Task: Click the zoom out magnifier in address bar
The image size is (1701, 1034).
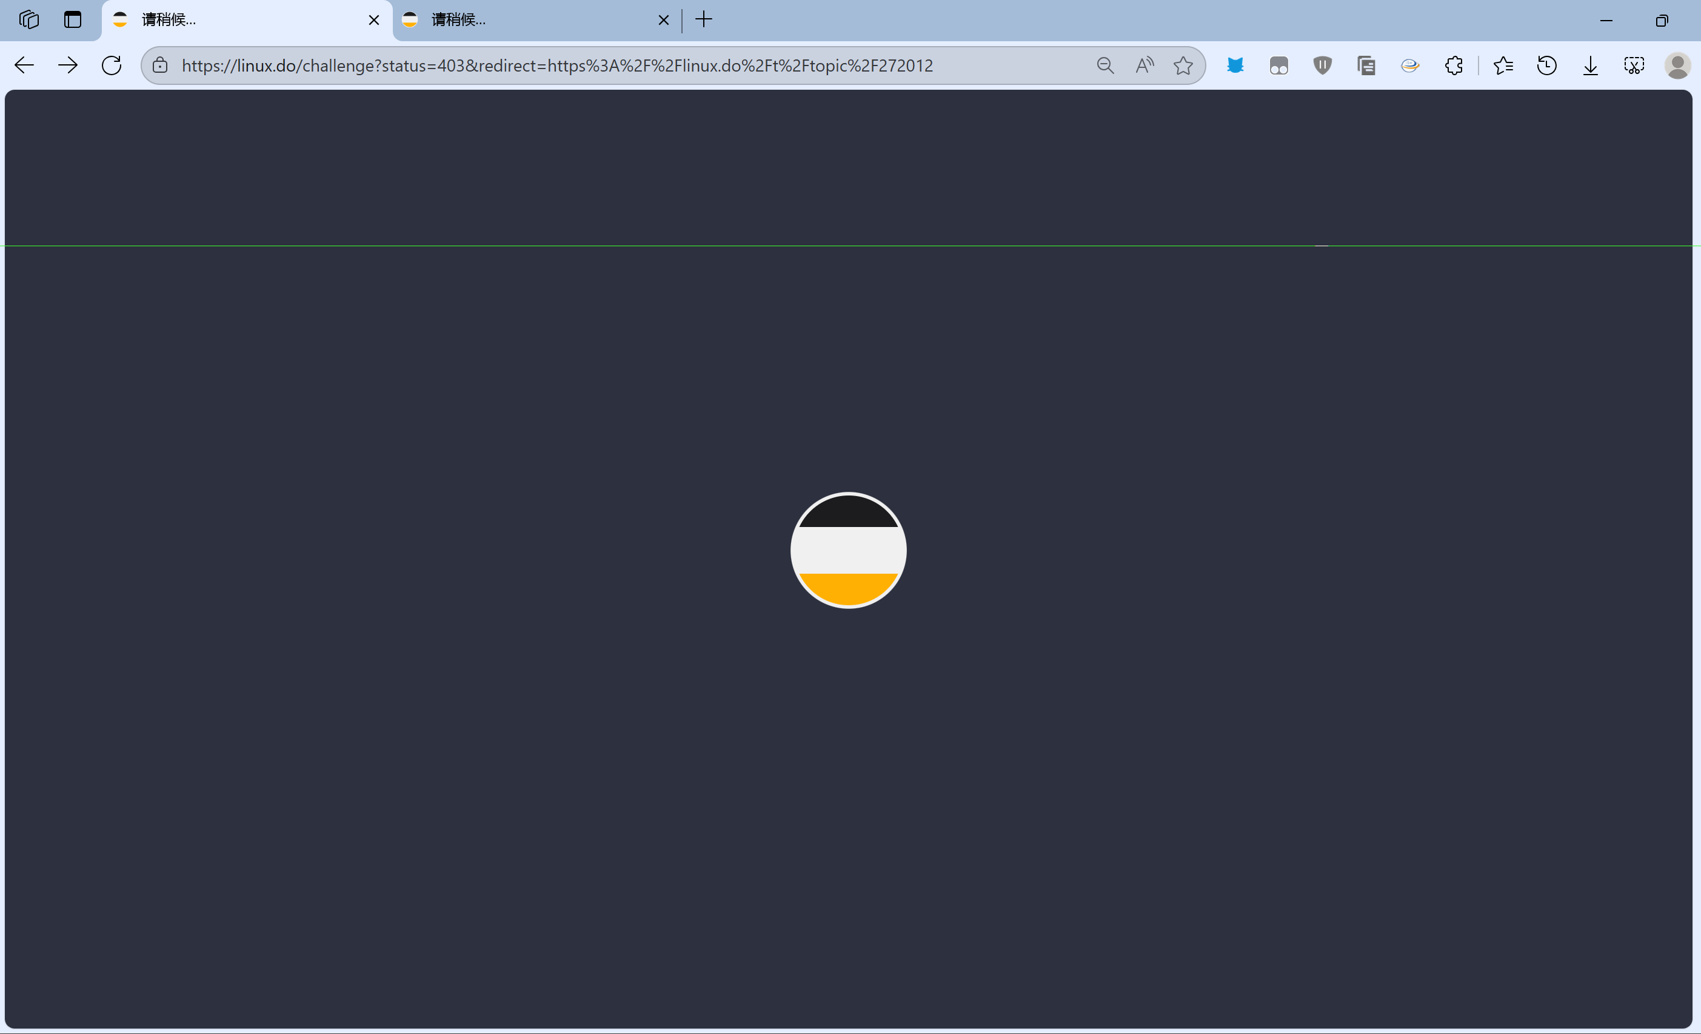Action: coord(1105,65)
